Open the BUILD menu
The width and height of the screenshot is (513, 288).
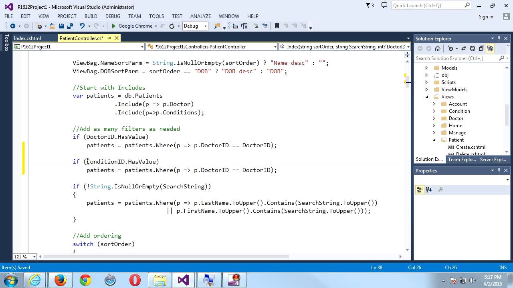pyautogui.click(x=91, y=16)
